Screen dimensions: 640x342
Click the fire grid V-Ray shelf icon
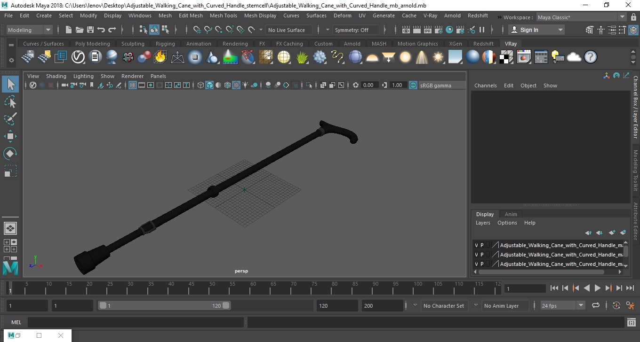point(160,57)
